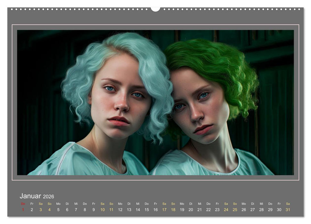This screenshot has height=224, width=311.
Task: Click the last date 31
Action: [x=288, y=210]
